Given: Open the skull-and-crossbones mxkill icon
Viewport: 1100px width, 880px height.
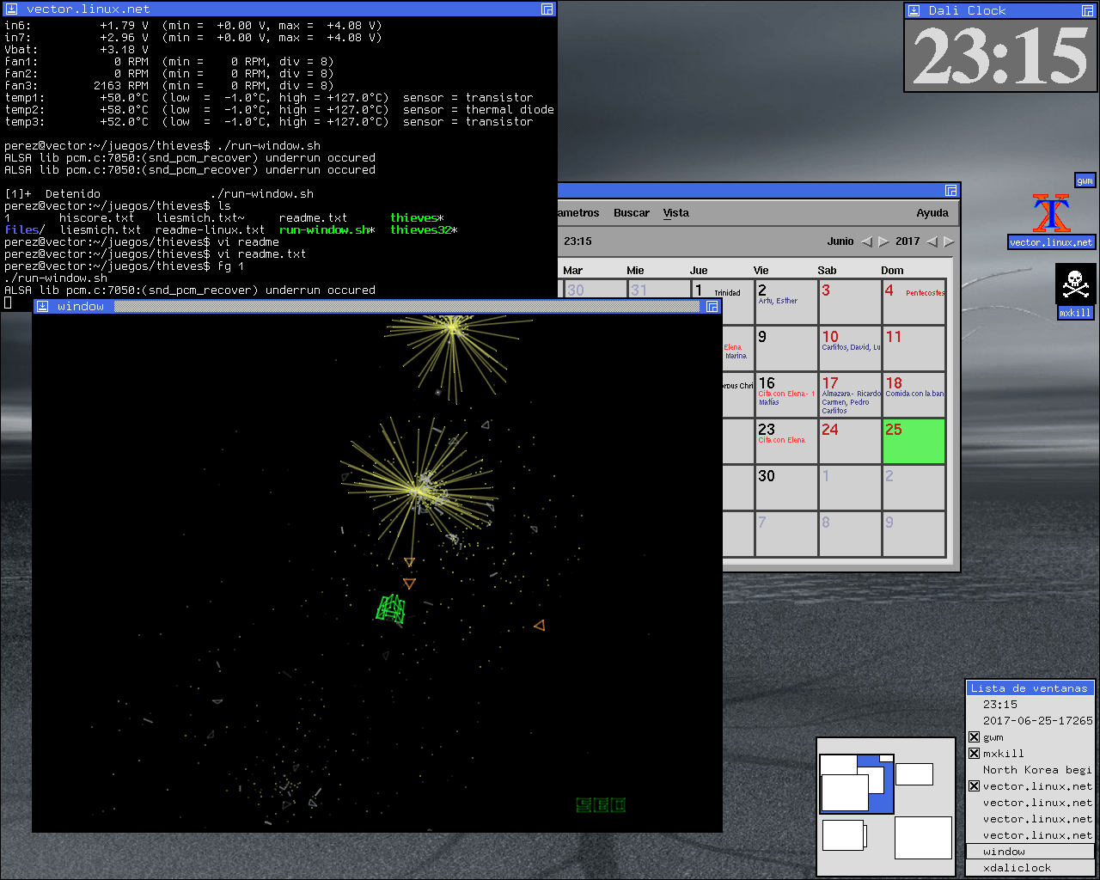Looking at the screenshot, I should coord(1075,284).
